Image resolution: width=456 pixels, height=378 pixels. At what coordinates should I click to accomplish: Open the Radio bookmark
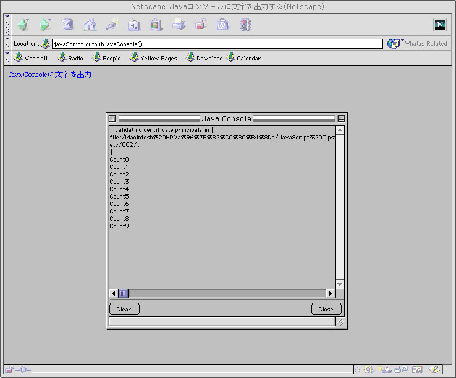pyautogui.click(x=70, y=57)
